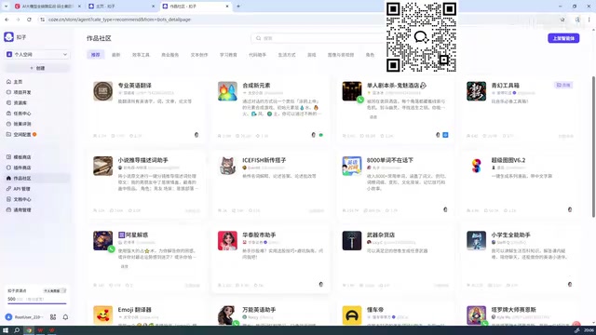Open the 超级图图V6.2 card
596x335 pixels.
click(x=520, y=184)
